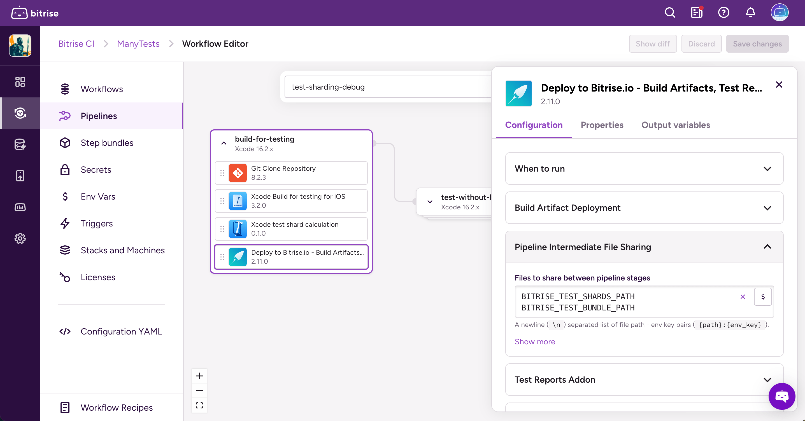The height and width of the screenshot is (421, 805).
Task: Switch to the Output variables tab
Action: (x=676, y=125)
